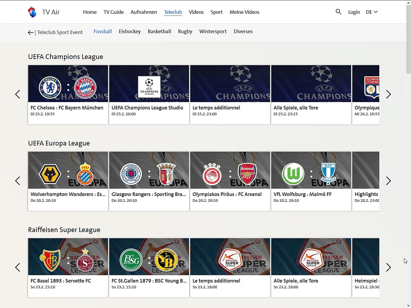411x308 pixels.
Task: Click the Glasgow Rangers : Sporting Bra... title
Action: [149, 194]
